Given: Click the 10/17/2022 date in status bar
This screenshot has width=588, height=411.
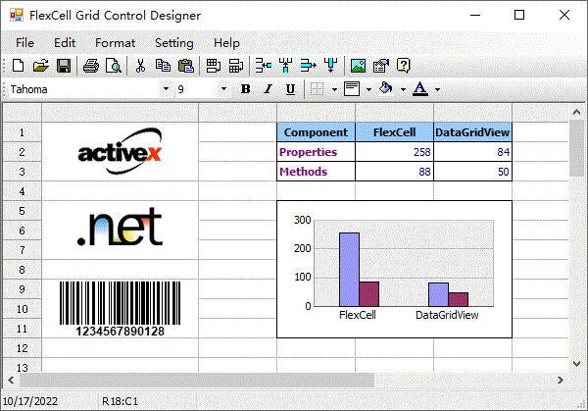Looking at the screenshot, I should [x=30, y=401].
